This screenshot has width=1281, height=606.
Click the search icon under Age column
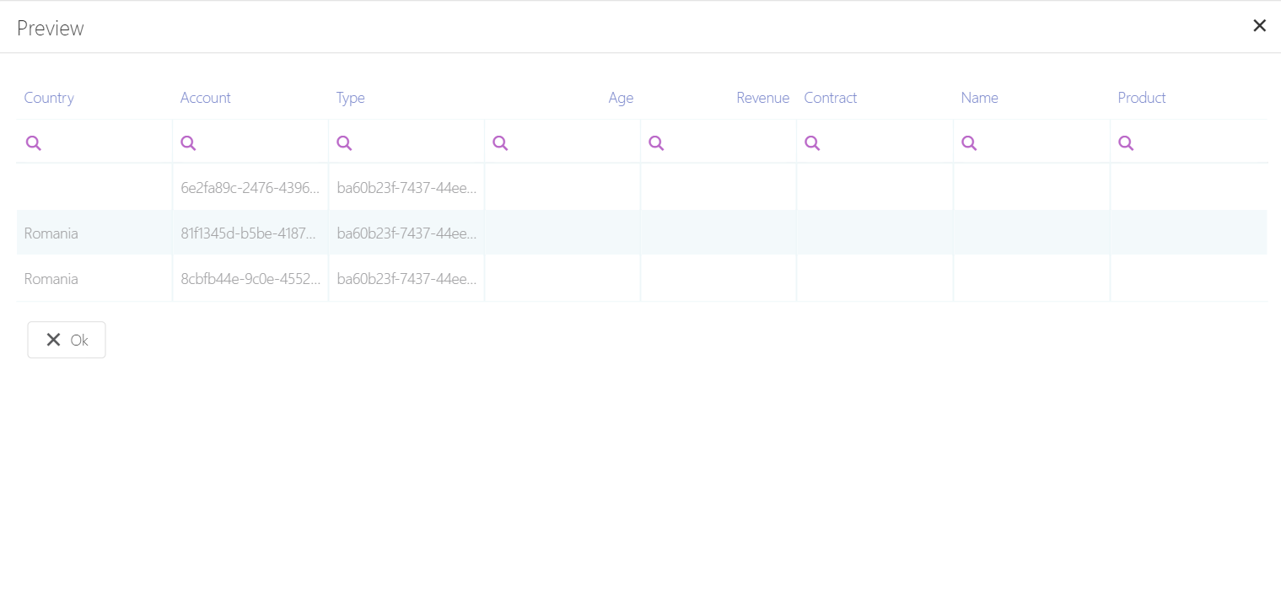pos(500,143)
